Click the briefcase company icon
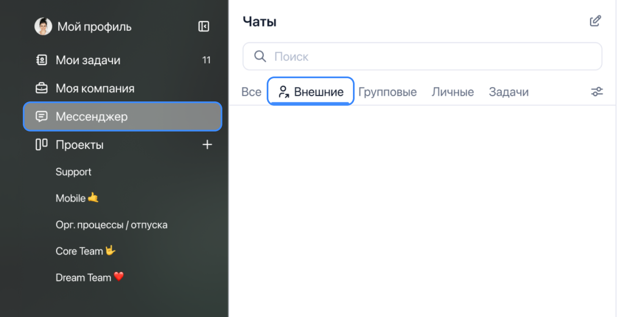The width and height of the screenshot is (634, 317). point(41,88)
